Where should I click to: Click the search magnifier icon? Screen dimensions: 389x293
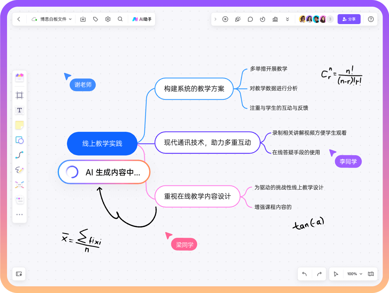point(120,19)
